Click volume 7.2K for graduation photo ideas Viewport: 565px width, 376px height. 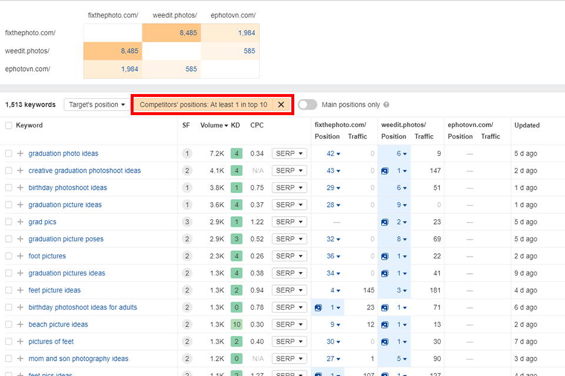(217, 153)
